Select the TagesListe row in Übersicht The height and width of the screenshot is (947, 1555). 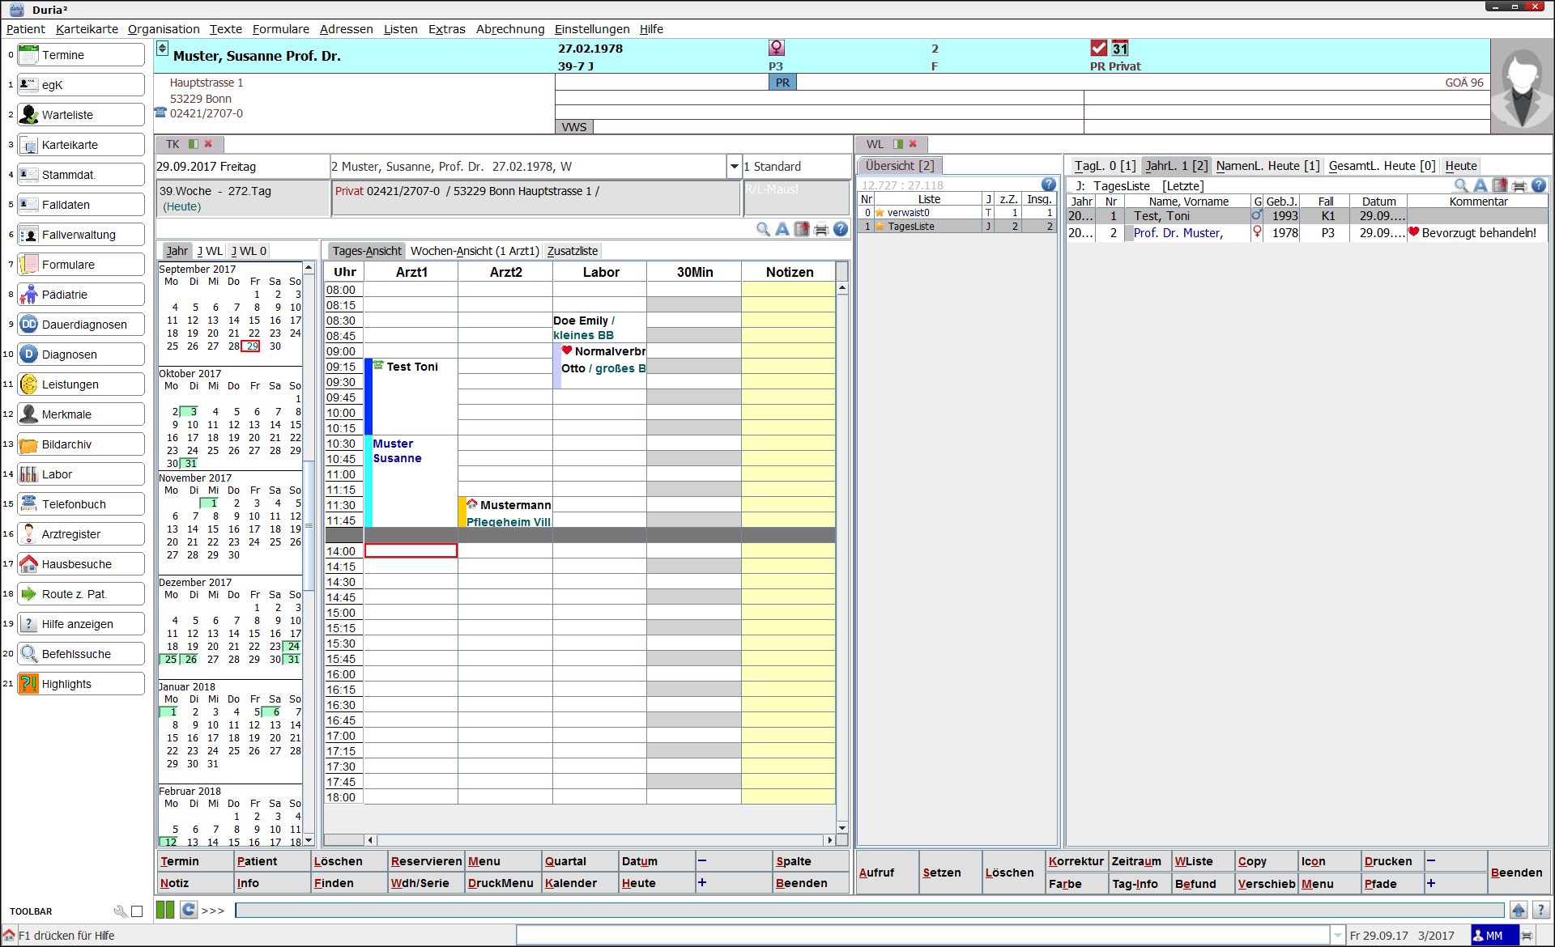pyautogui.click(x=957, y=227)
